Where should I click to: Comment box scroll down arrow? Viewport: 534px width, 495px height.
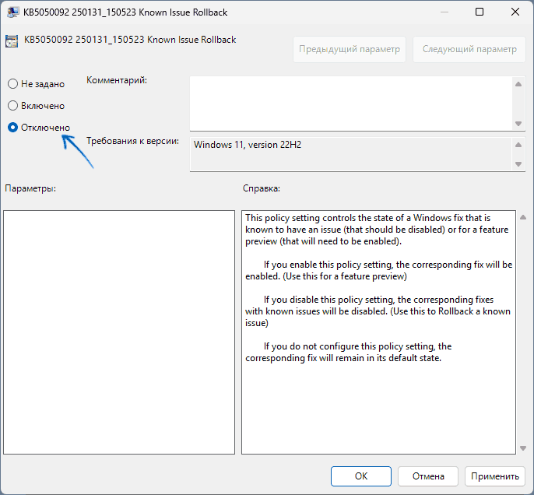[x=518, y=124]
